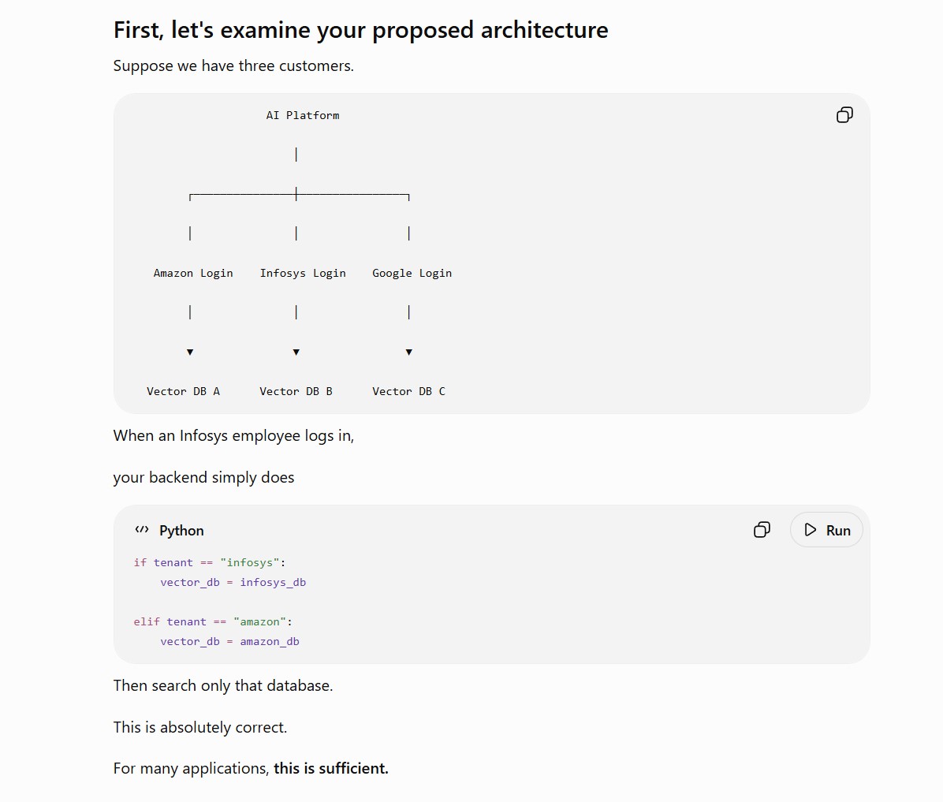Click the 'Vector DB A' label
The image size is (943, 802).
coord(184,392)
